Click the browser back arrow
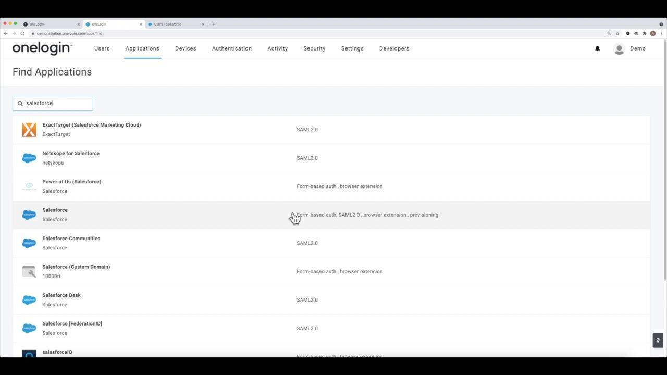667x375 pixels. click(x=5, y=33)
